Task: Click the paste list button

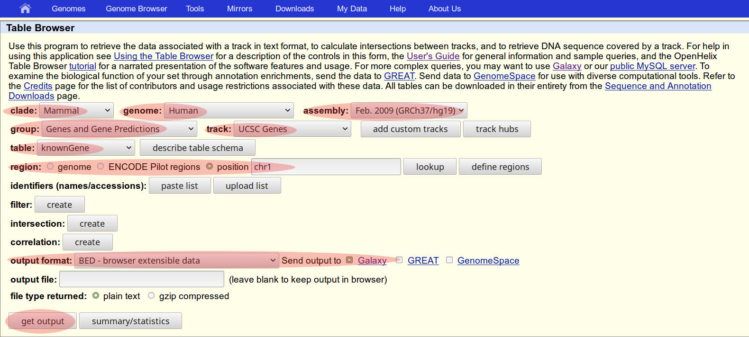Action: (180, 186)
